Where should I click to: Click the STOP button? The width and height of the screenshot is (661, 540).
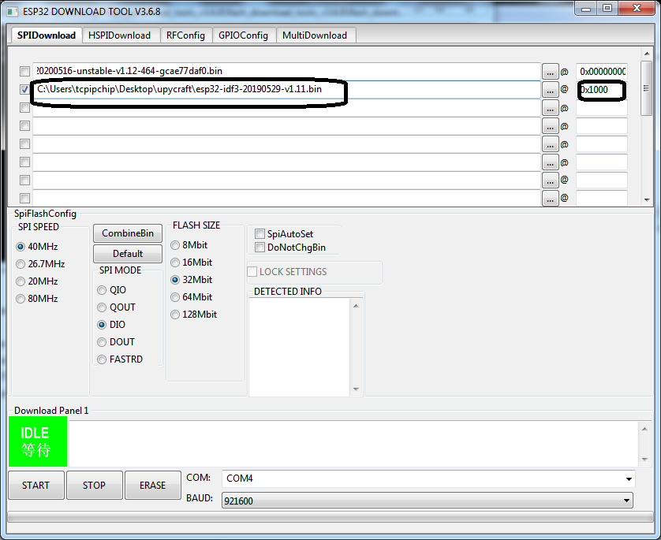pos(95,486)
